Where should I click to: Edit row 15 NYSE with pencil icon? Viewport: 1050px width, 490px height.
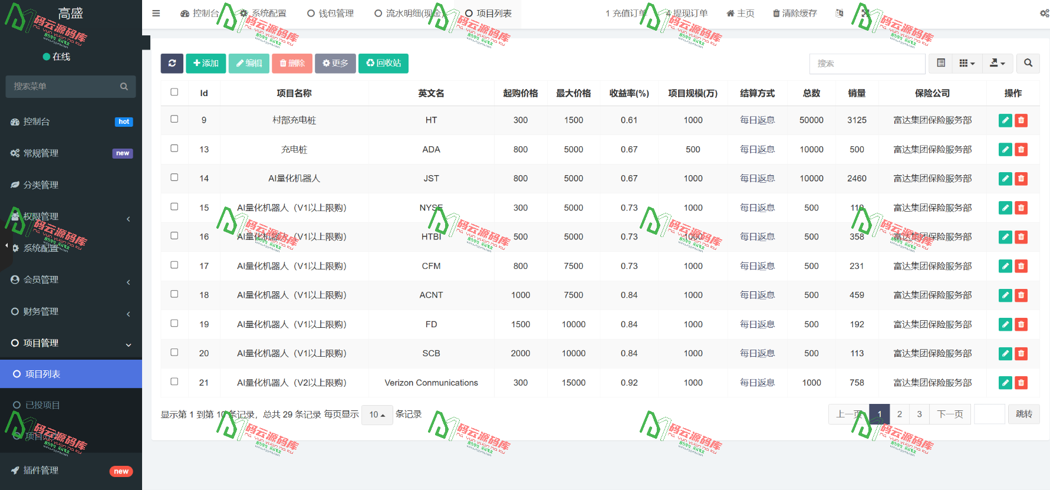[1005, 208]
